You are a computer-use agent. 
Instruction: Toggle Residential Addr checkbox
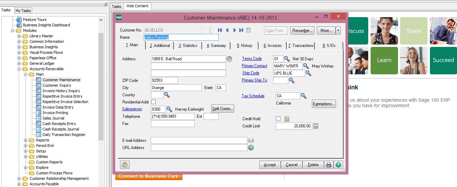(x=153, y=102)
